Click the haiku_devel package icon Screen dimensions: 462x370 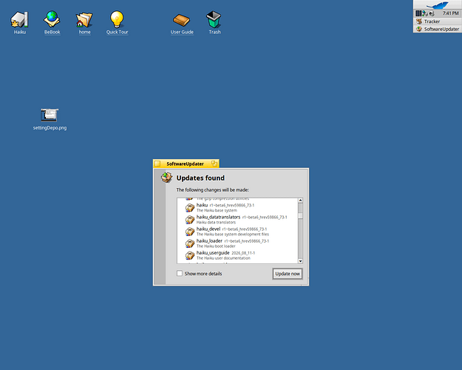[190, 232]
